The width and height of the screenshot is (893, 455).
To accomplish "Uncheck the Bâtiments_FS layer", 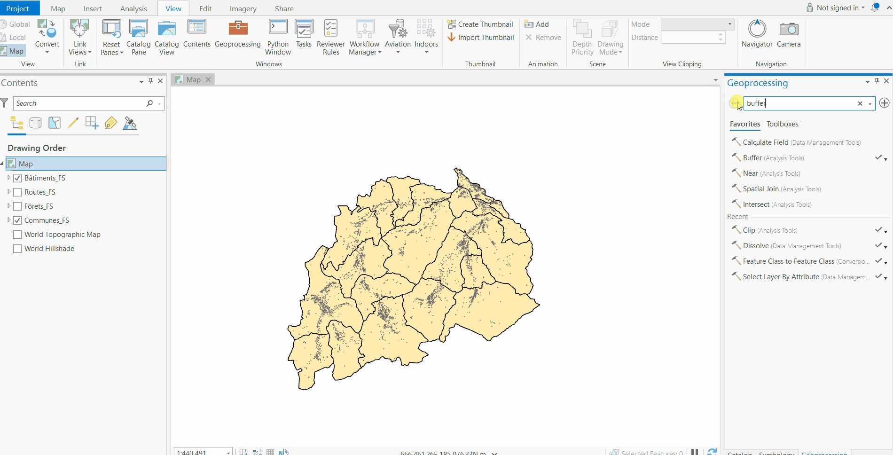I will click(17, 178).
